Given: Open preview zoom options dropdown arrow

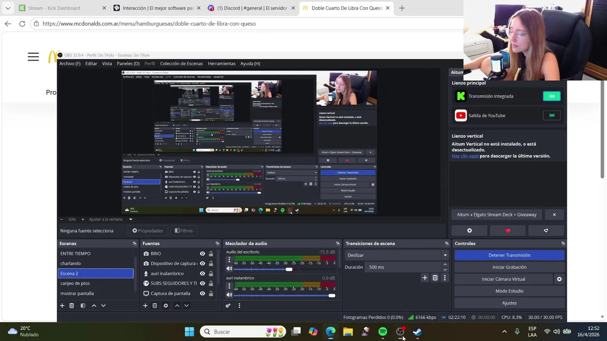Looking at the screenshot, I should point(130,219).
